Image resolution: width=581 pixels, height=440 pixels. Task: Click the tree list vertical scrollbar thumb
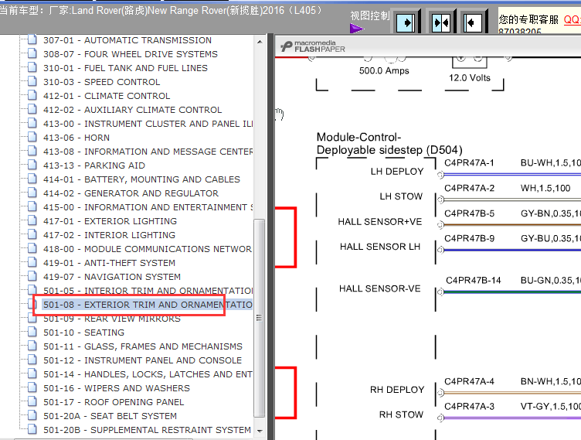[x=260, y=318]
